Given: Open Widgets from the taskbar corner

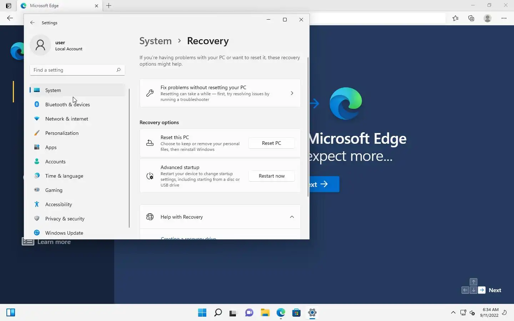Looking at the screenshot, I should click(11, 313).
